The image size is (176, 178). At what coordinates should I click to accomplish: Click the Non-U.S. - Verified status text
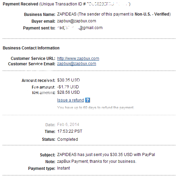click(x=152, y=14)
